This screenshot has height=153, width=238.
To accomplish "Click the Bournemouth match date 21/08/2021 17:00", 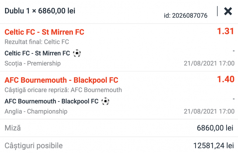I will coord(209,111).
